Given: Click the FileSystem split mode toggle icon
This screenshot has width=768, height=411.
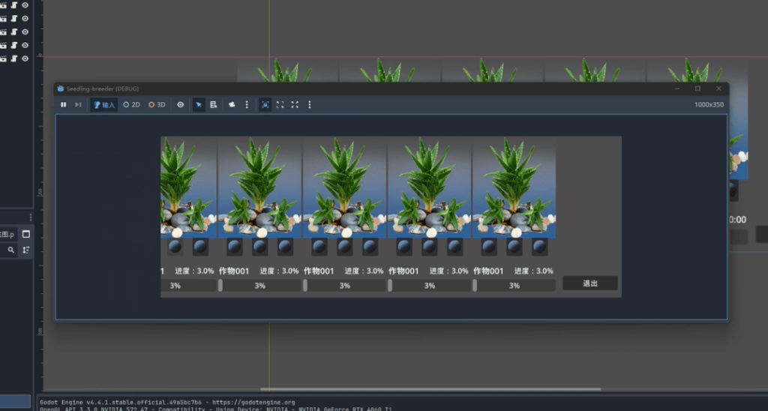Looking at the screenshot, I should [x=26, y=234].
